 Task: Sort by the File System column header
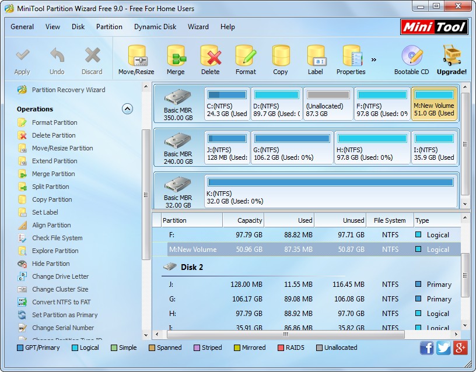pyautogui.click(x=390, y=220)
